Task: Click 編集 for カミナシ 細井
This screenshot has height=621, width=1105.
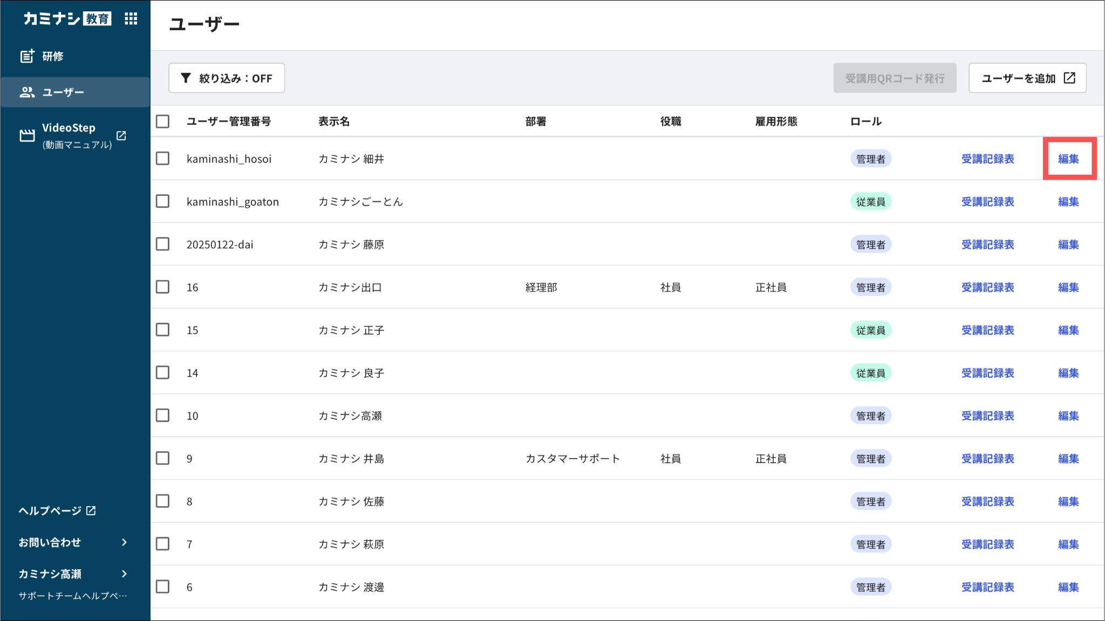Action: tap(1068, 159)
